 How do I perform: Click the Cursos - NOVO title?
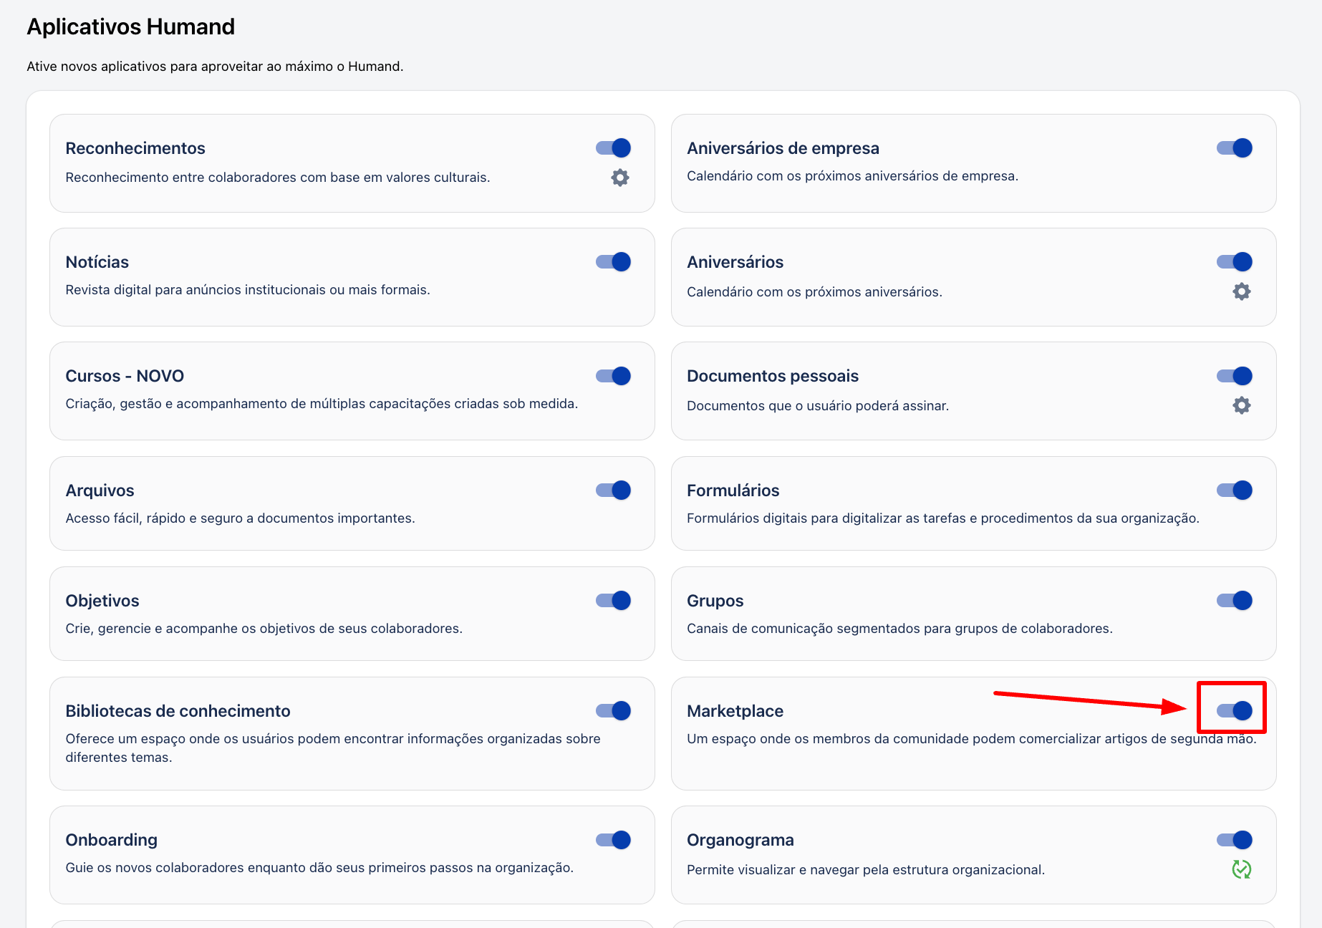125,376
